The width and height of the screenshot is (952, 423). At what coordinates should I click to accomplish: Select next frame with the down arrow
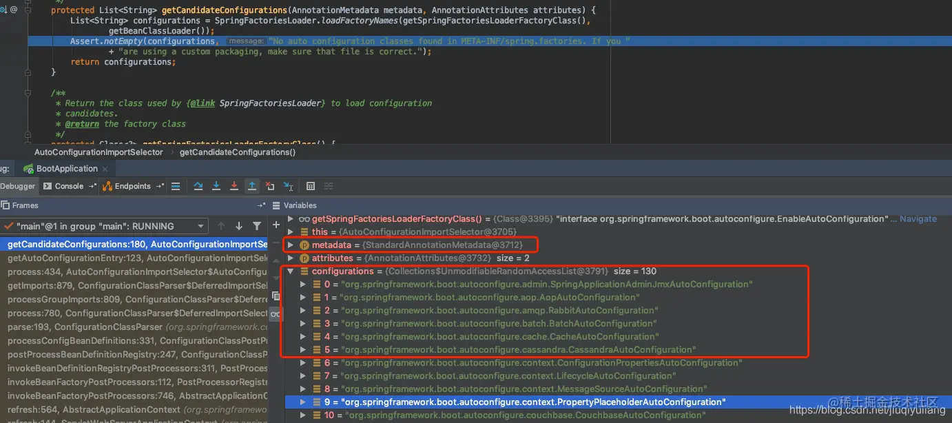click(x=239, y=226)
